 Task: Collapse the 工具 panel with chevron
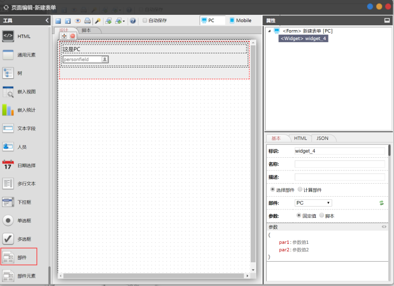(x=47, y=21)
